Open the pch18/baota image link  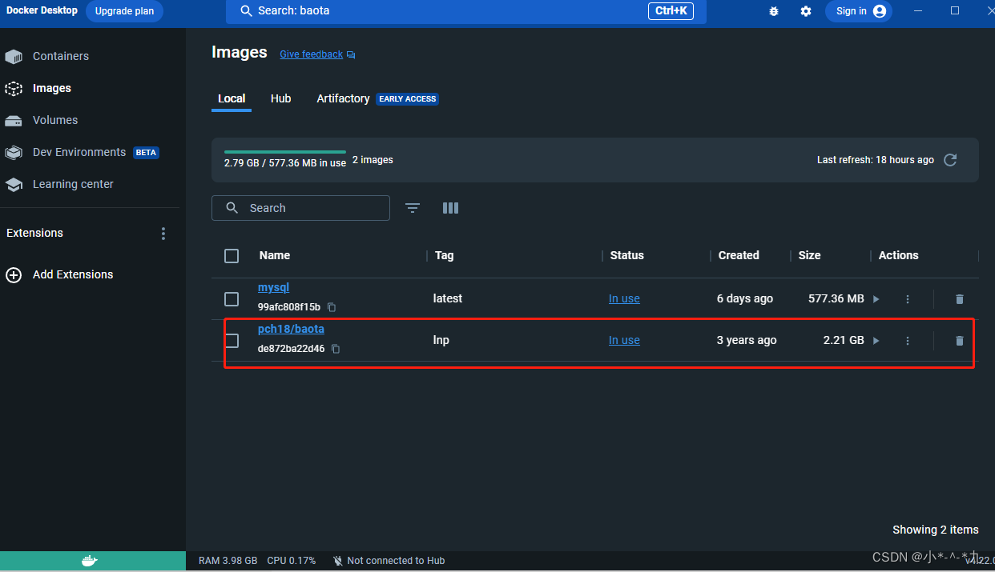[291, 329]
